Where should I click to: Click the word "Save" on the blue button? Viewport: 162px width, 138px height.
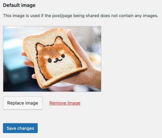[x=12, y=128]
